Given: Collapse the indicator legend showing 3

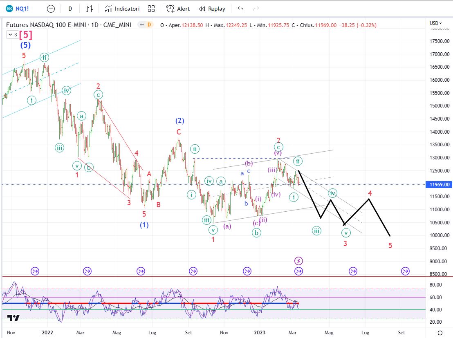Looking at the screenshot, I should [x=13, y=35].
